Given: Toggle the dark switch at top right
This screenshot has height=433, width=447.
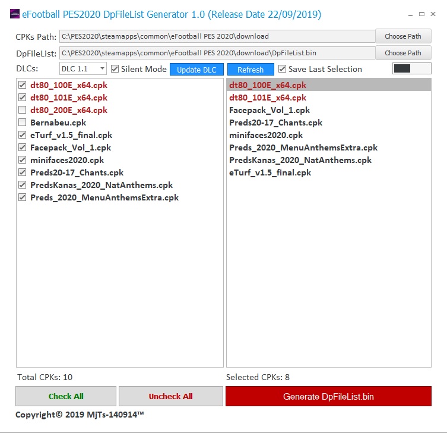Looking at the screenshot, I should tap(411, 68).
